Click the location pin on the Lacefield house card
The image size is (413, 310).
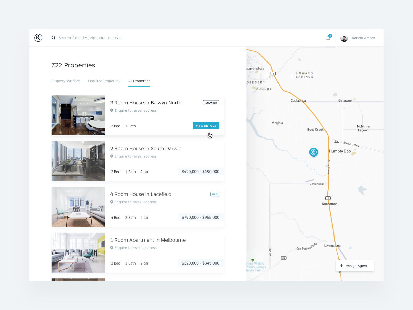(x=112, y=202)
